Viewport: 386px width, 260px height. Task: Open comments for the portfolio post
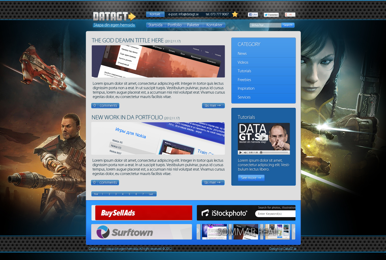point(105,183)
